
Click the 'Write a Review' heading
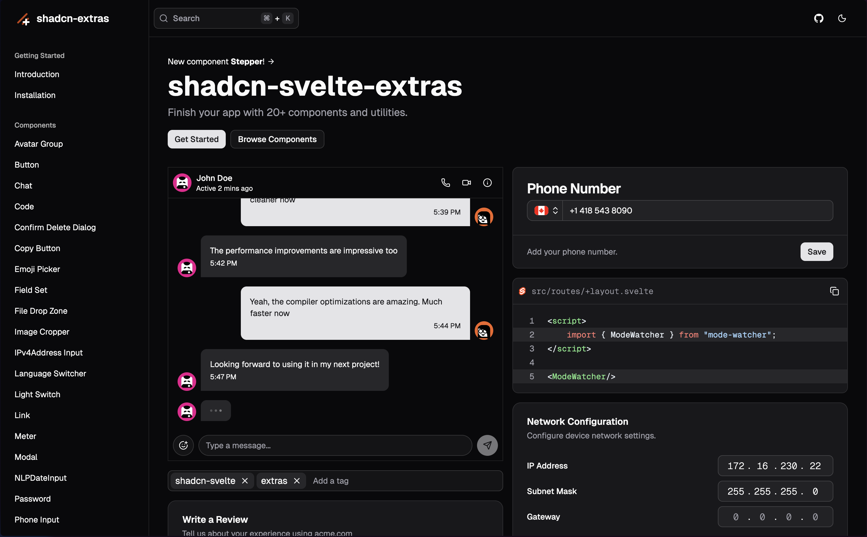click(215, 520)
